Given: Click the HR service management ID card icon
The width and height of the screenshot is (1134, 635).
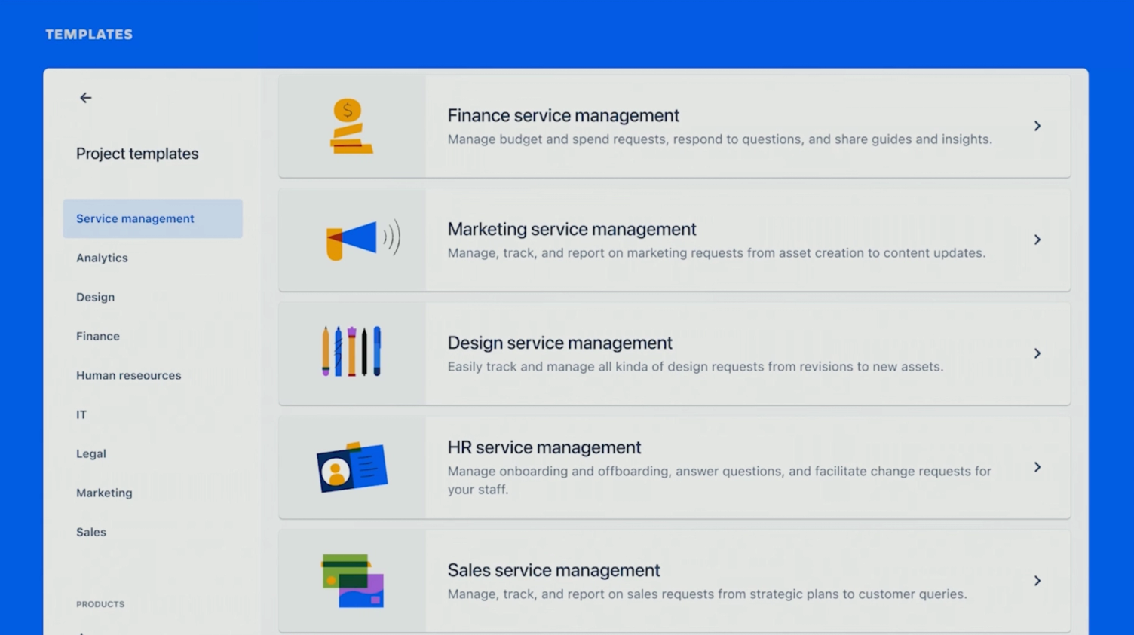Looking at the screenshot, I should pos(352,467).
